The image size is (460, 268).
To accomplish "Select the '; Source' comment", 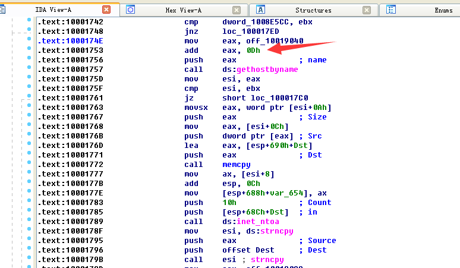I will [317, 241].
